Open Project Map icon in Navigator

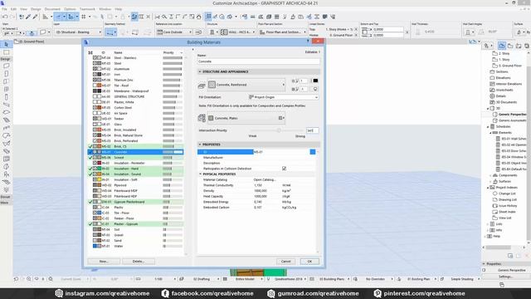[502, 46]
